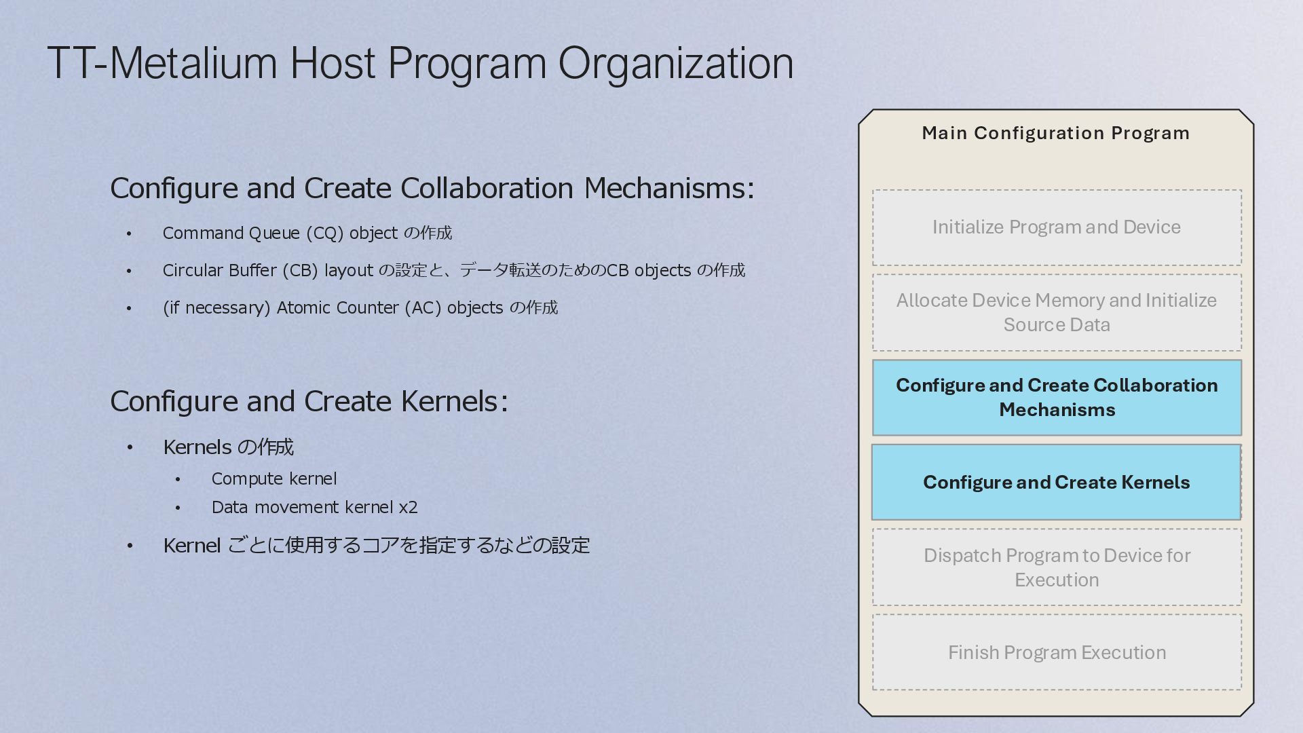The image size is (1303, 733).
Task: Click bullet 'Kernel ごとに使用するコアを指定するなどの設定'
Action: (376, 545)
